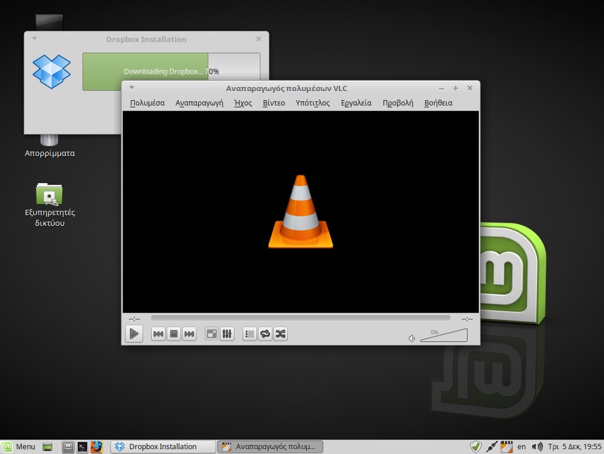Switch keyboard layout via the en indicator
Screen dimensions: 604x454
click(x=522, y=447)
